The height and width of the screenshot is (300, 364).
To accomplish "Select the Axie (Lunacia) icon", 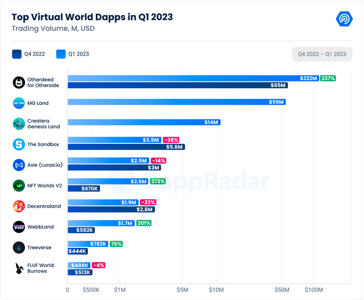I will [18, 165].
